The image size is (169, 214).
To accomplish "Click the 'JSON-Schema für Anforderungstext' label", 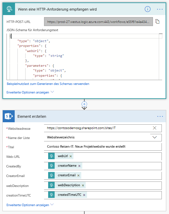I will point(32,30).
